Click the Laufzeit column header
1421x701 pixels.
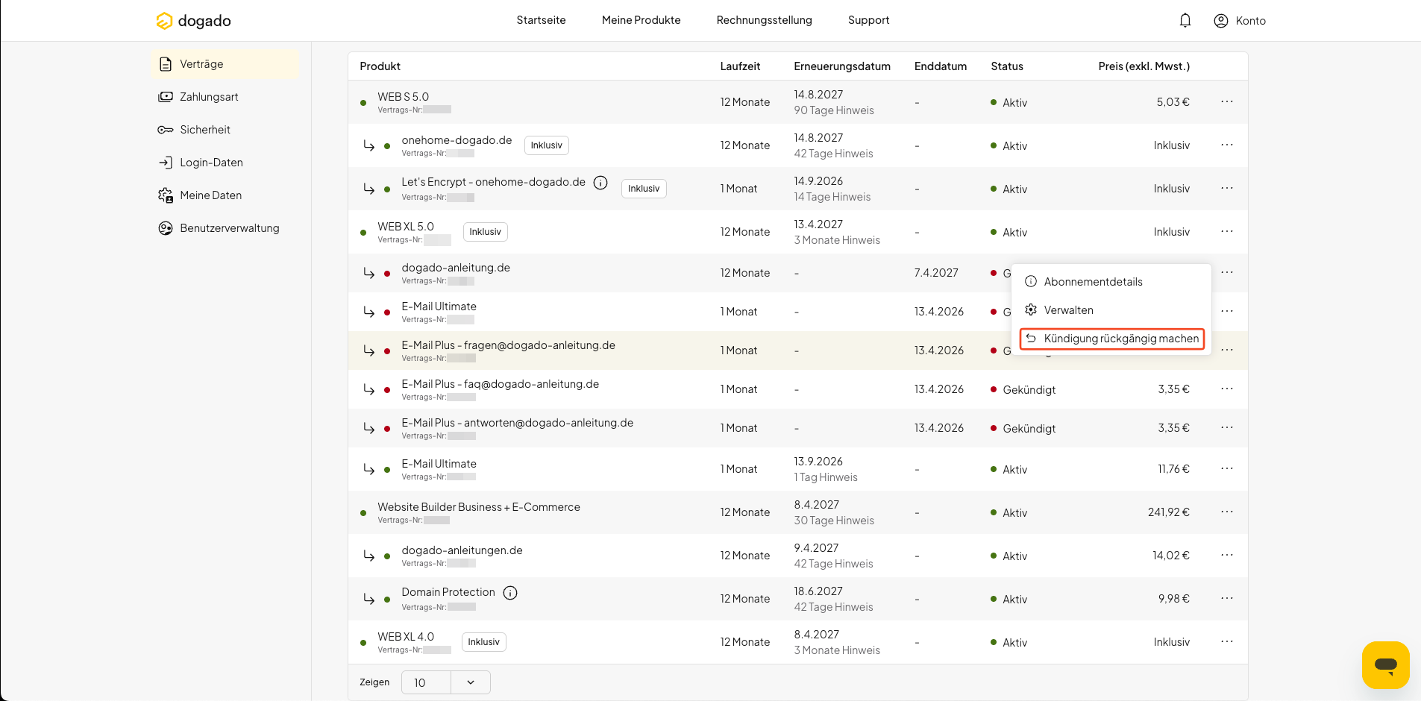[x=740, y=66]
